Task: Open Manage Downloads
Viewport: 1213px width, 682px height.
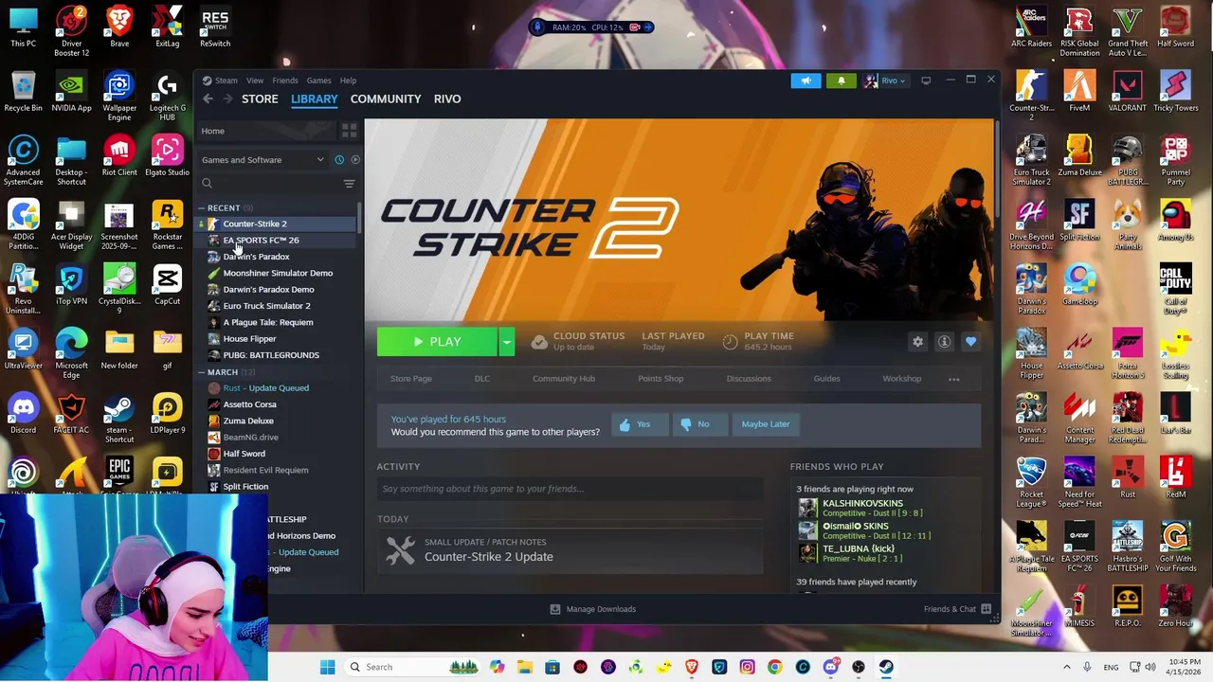Action: pos(592,609)
